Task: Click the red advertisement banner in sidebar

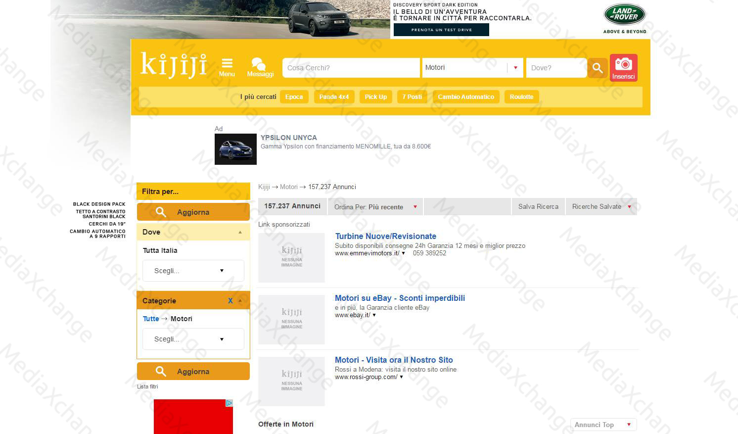Action: click(193, 417)
